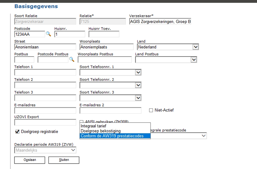Expand the Land Postbus dropdown

(x=193, y=60)
